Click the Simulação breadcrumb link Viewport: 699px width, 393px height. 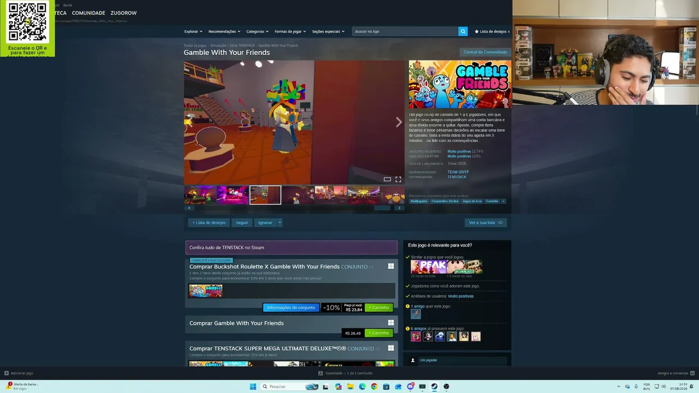click(x=218, y=46)
